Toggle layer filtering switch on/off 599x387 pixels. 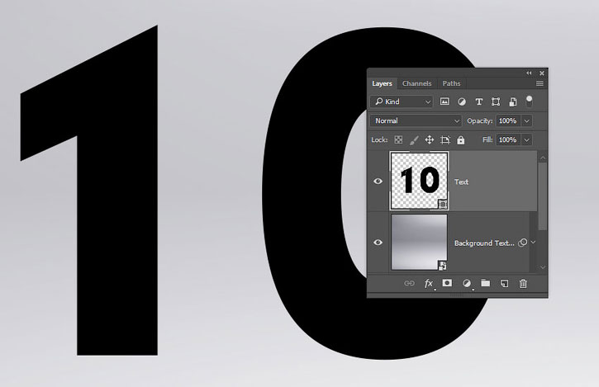[529, 101]
